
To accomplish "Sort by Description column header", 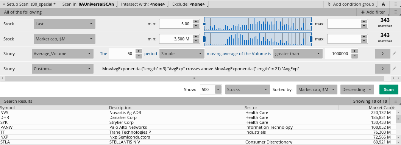I will 176,108.
